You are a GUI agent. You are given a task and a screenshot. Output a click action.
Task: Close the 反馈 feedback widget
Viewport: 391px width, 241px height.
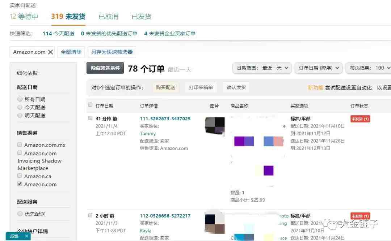(26, 236)
